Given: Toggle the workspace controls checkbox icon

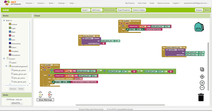Looking at the screenshot, I should point(202,69).
